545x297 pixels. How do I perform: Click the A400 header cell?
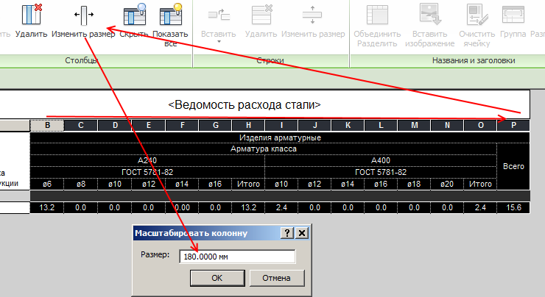pos(381,160)
